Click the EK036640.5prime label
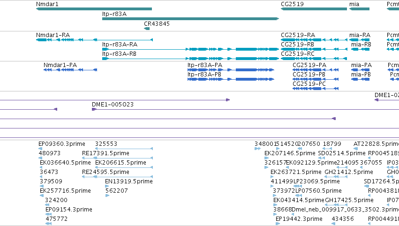Image resolution: width=399 pixels, height=226 pixels. [x=65, y=163]
